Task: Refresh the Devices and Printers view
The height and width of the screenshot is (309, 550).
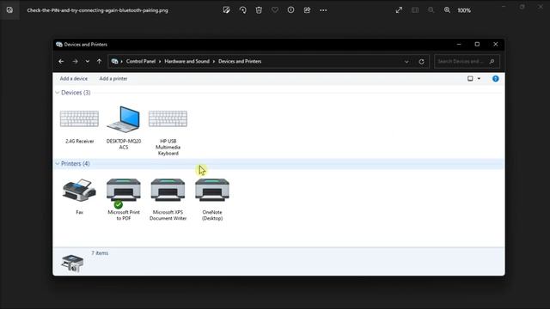Action: coord(422,62)
